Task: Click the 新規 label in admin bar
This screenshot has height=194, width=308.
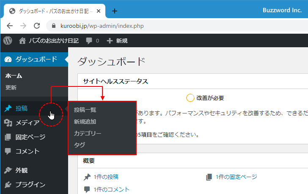Action: 122,41
